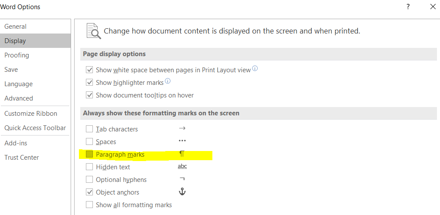The image size is (440, 215).
Task: Click the Help question mark button
Action: [408, 7]
